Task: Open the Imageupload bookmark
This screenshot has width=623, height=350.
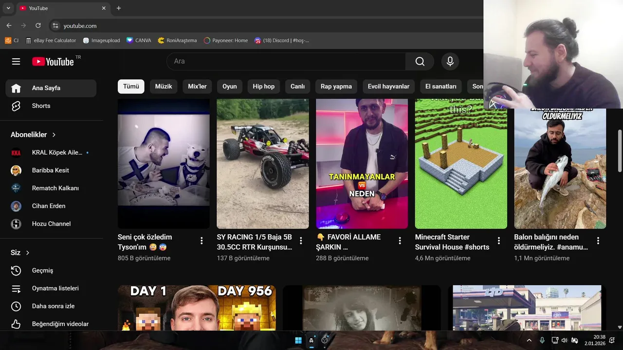Action: [101, 40]
